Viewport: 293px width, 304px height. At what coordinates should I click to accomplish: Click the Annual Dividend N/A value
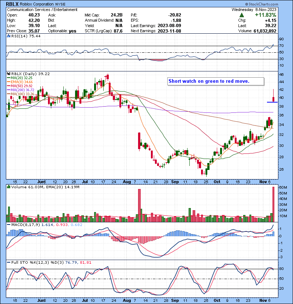click(x=119, y=21)
